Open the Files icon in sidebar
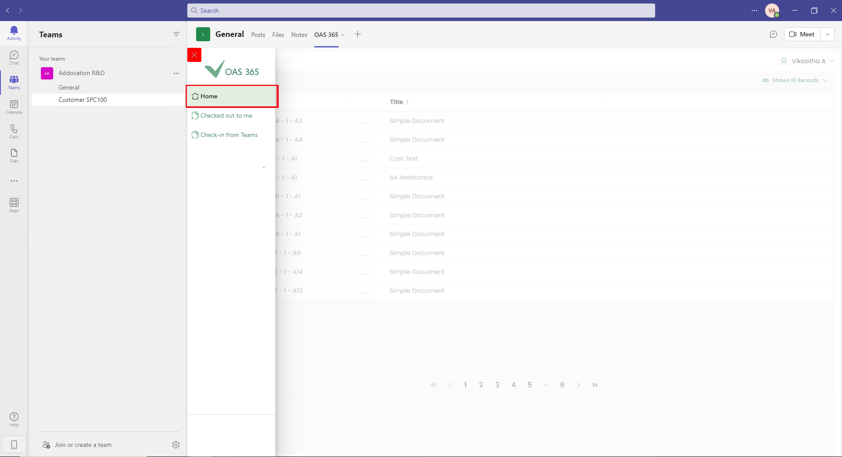This screenshot has width=842, height=457. click(14, 155)
